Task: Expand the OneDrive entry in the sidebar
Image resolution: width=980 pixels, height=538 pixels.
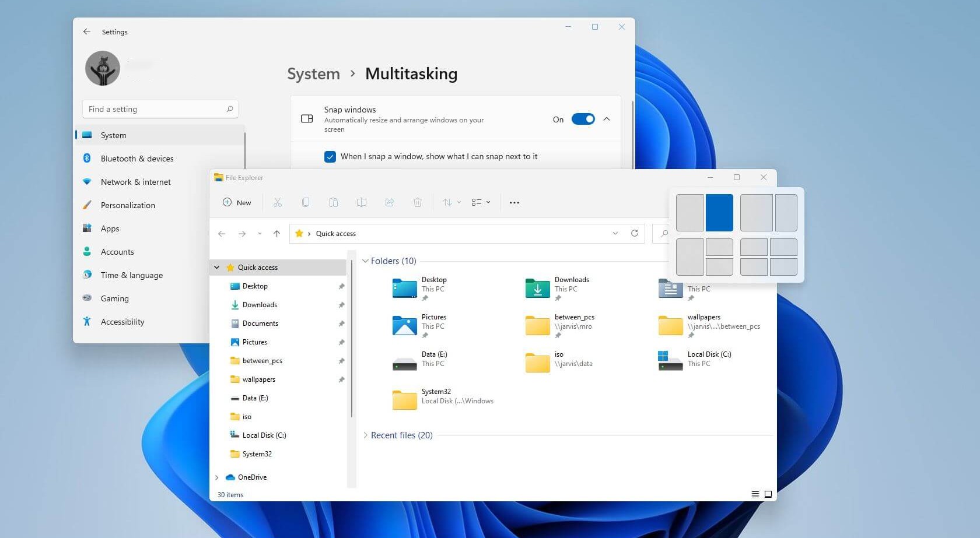Action: tap(217, 477)
